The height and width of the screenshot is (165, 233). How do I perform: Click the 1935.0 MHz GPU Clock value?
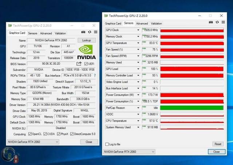point(150,30)
